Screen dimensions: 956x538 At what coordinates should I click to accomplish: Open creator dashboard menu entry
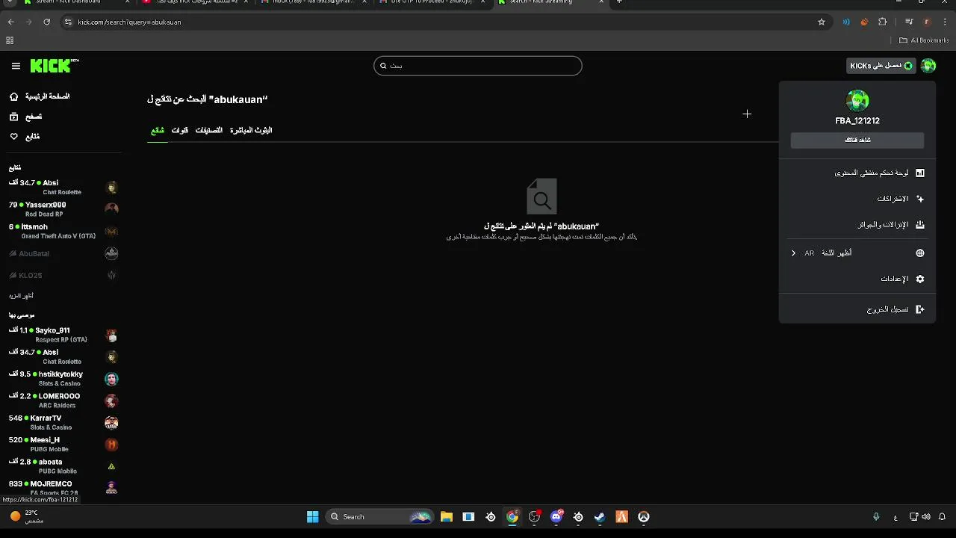(857, 173)
